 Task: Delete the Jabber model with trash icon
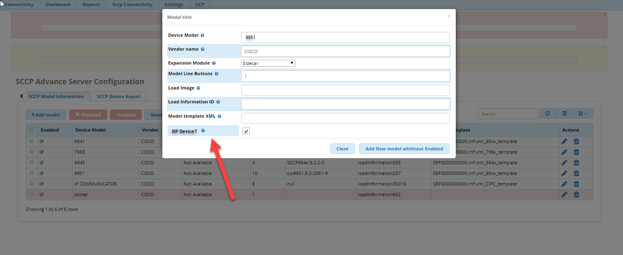[x=576, y=195]
